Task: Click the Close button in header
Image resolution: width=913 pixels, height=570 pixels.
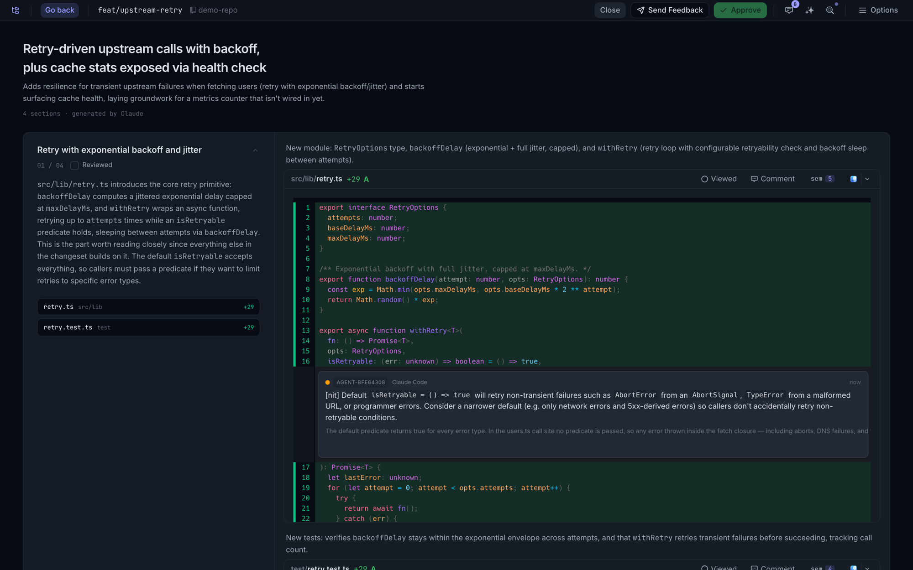Action: (x=610, y=10)
